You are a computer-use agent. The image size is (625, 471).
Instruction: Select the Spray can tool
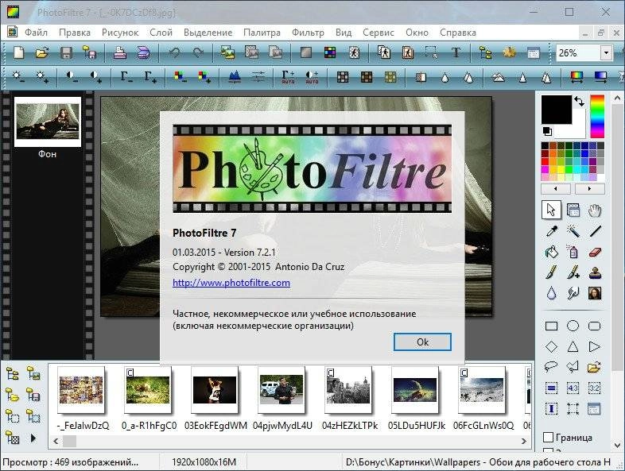(573, 252)
